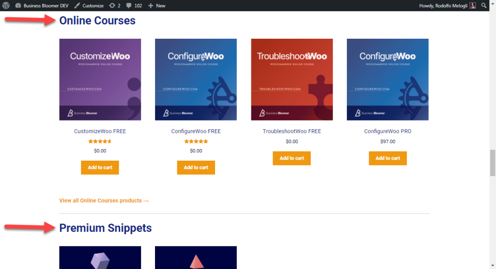Viewport: 496px width, 269px height.
Task: Open the CustomizeWoo FREE product title
Action: point(100,131)
